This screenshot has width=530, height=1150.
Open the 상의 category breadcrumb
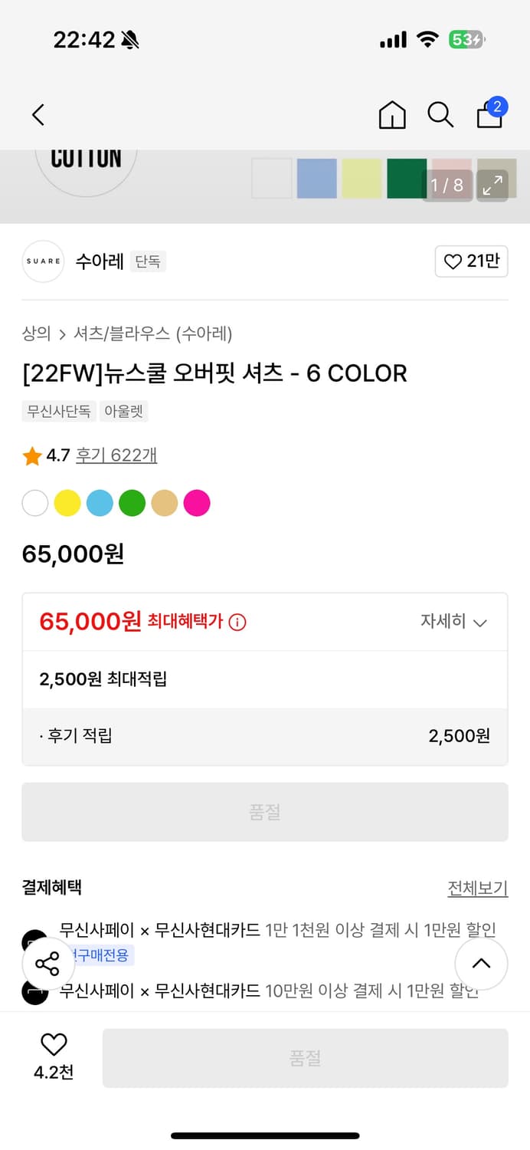pos(36,333)
